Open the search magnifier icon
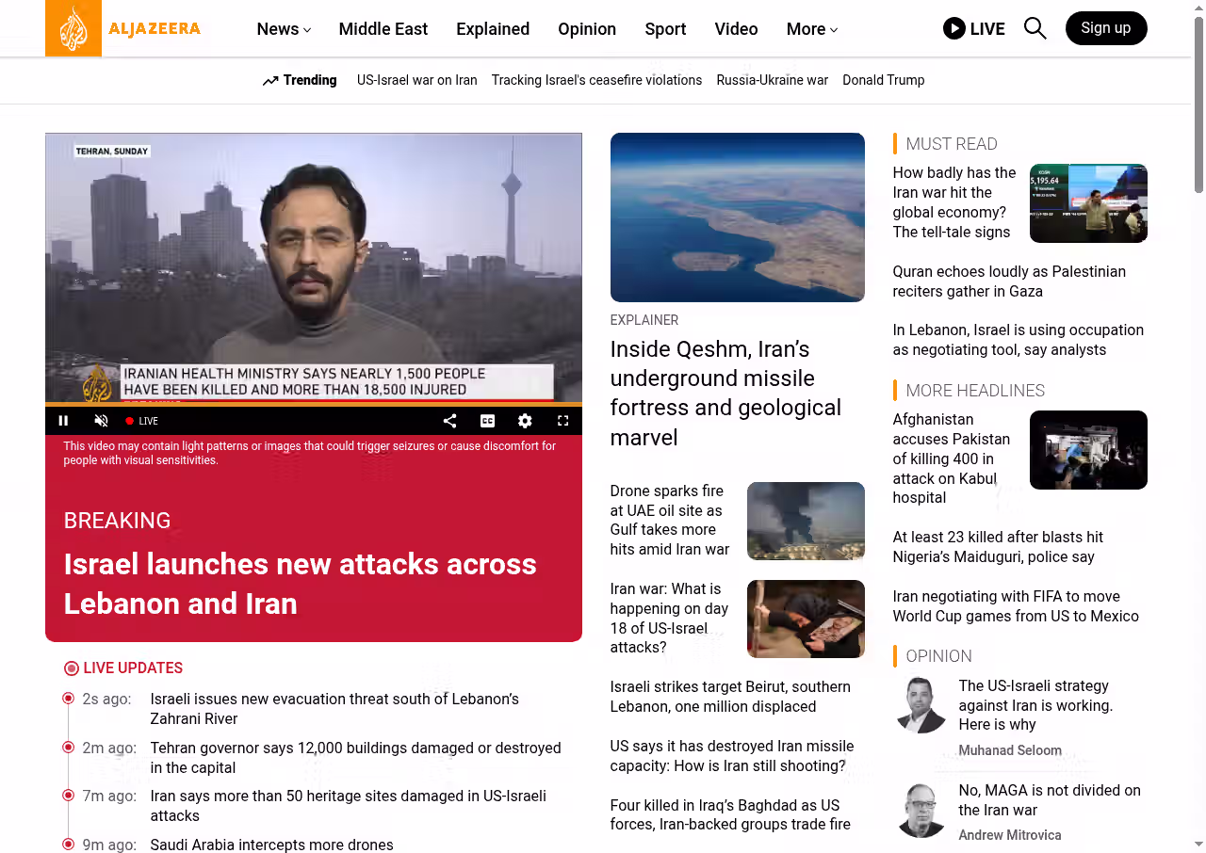This screenshot has height=853, width=1206. pos(1035,28)
